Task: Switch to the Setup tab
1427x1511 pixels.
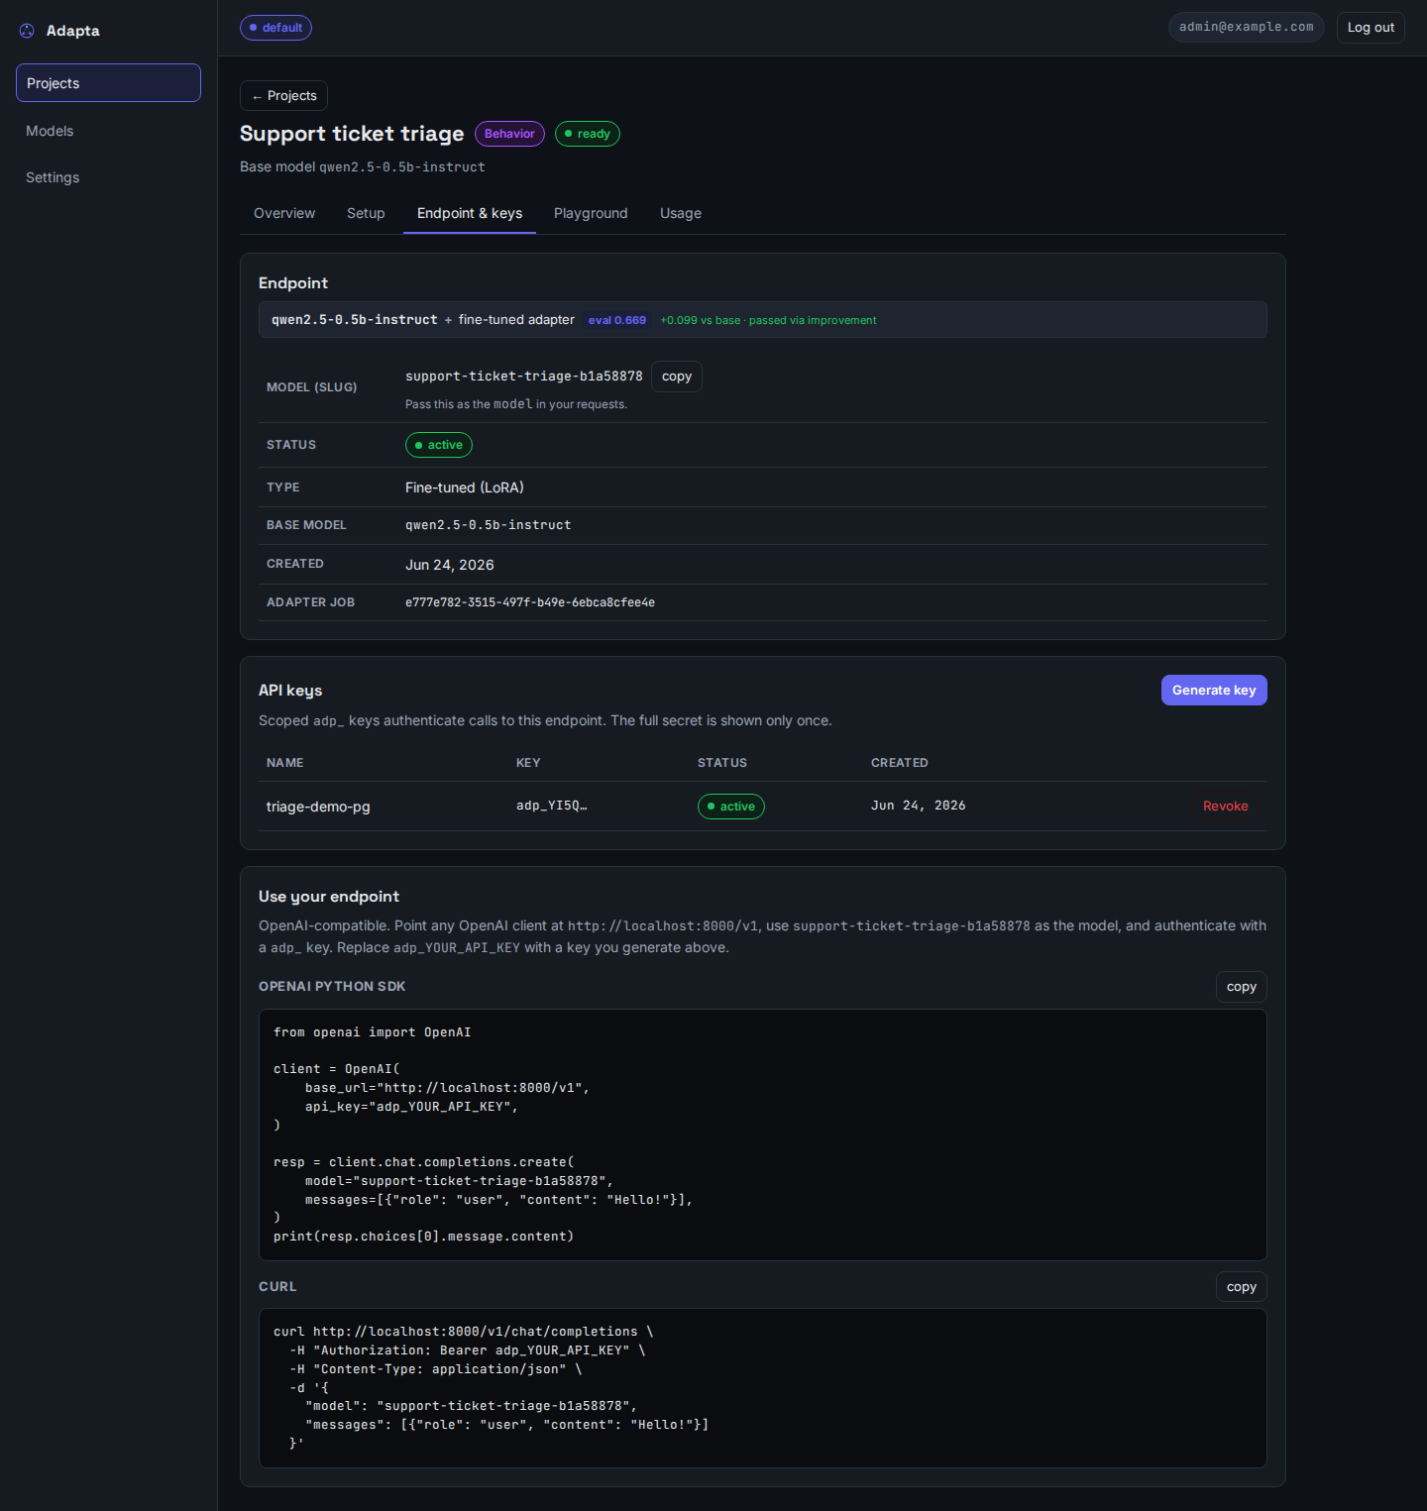Action: tap(366, 213)
